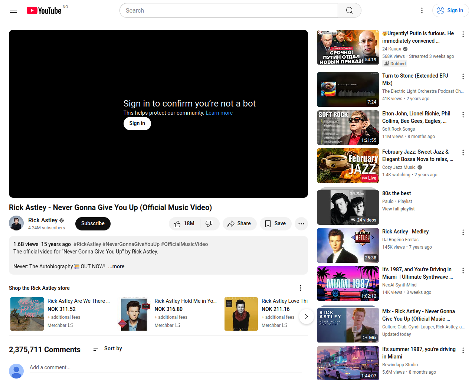The height and width of the screenshot is (380, 475).
Task: Click View full playlist link
Action: 399,209
